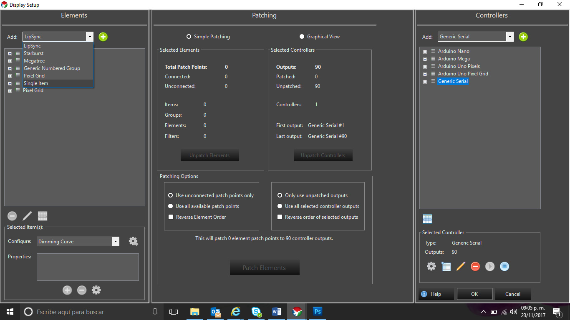The height and width of the screenshot is (320, 570).
Task: Choose Pixel Grid option in Add dropdown list
Action: [x=58, y=76]
